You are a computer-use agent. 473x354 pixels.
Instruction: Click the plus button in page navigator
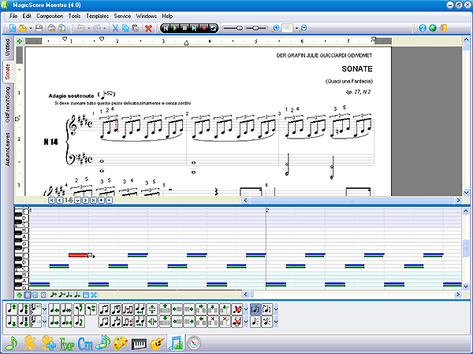click(102, 200)
